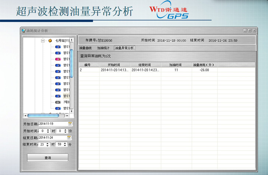Click the gray vehicle icon beside 7号 entry

(x=58, y=102)
